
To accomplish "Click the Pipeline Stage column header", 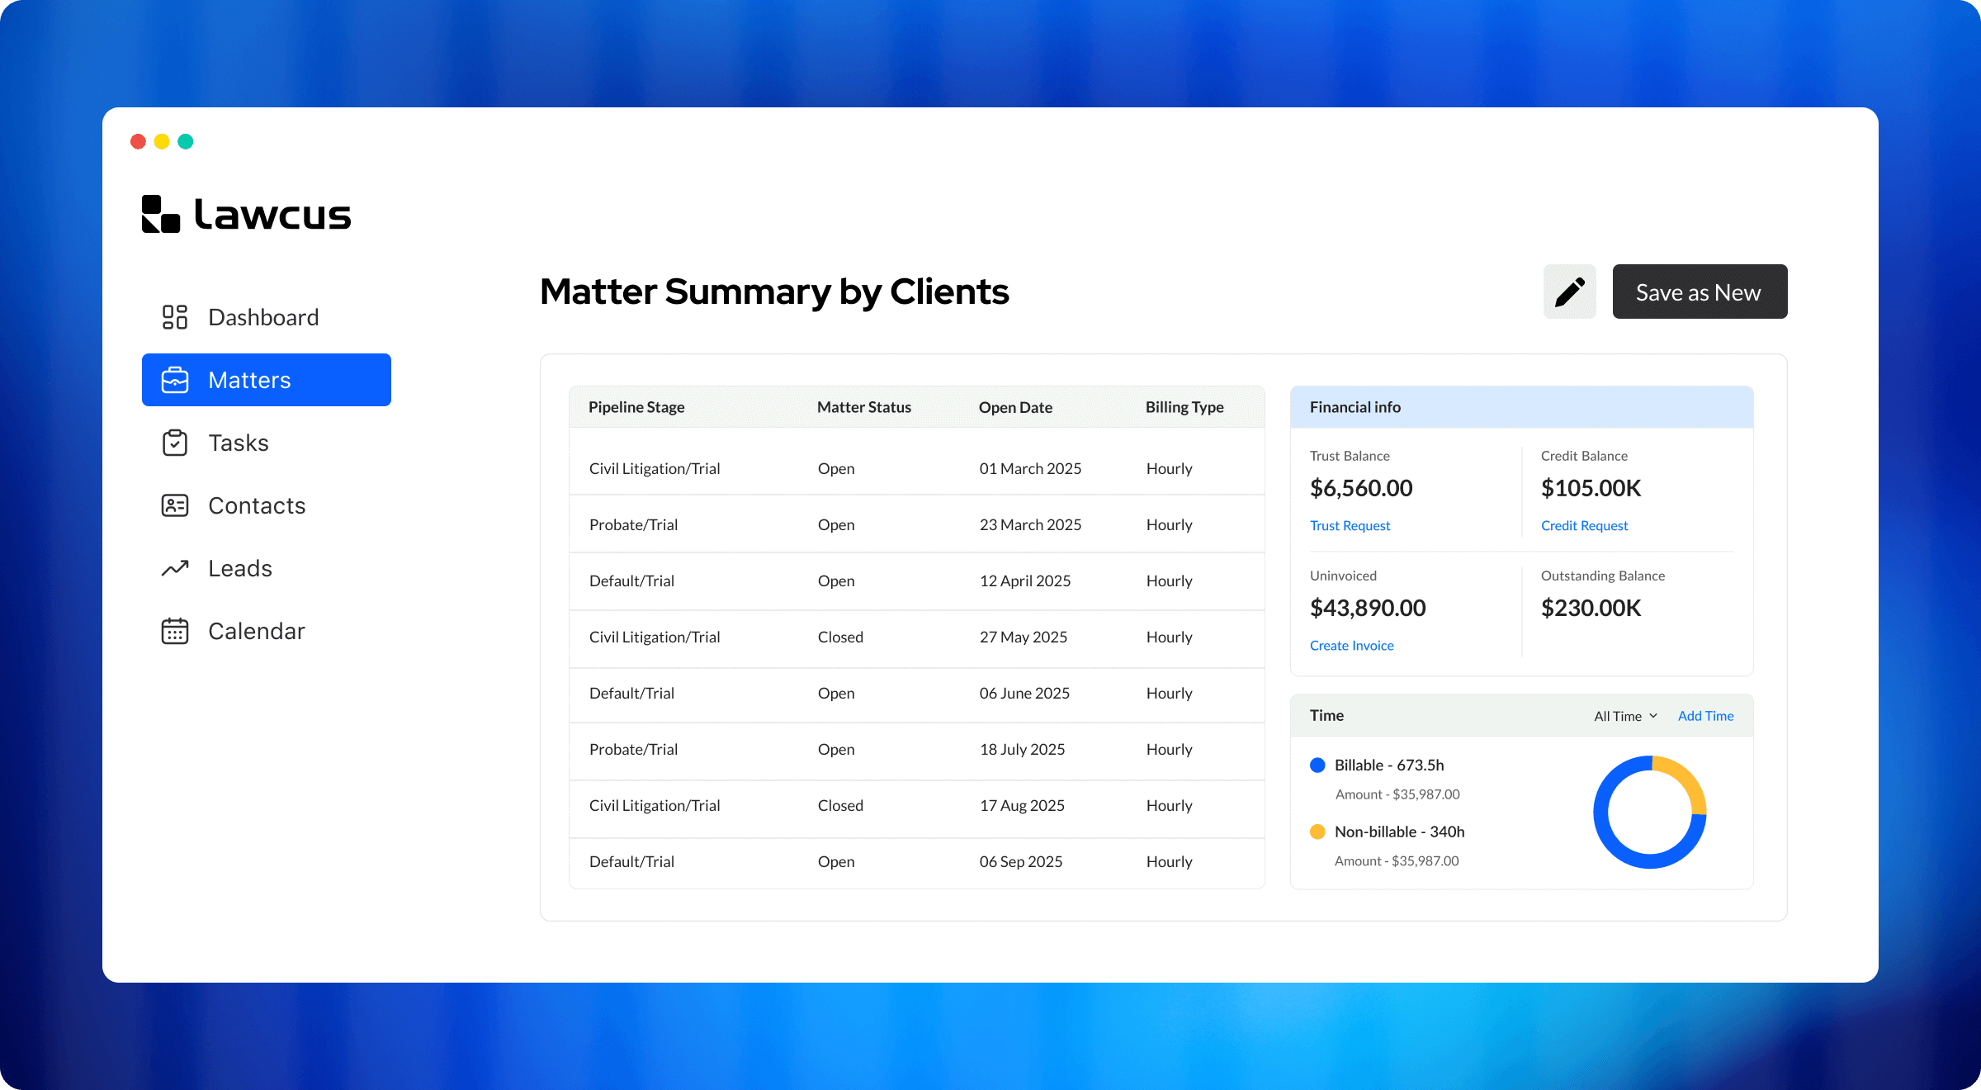I will click(x=636, y=407).
